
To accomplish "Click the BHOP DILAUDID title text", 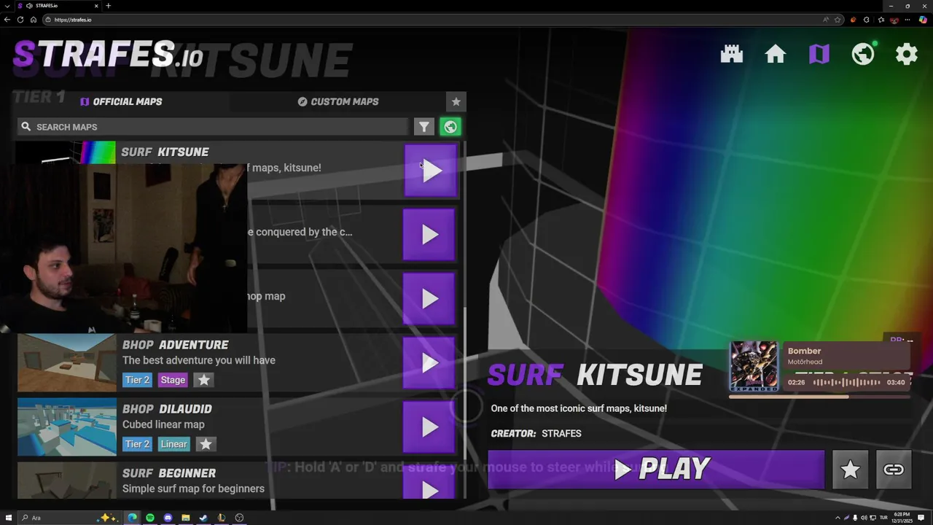I will pyautogui.click(x=167, y=409).
